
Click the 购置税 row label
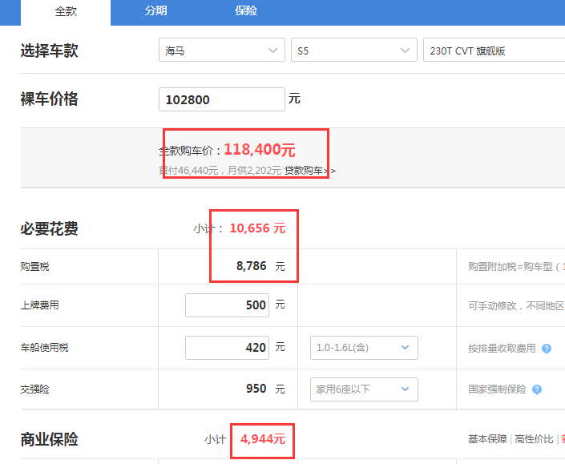[x=35, y=267]
